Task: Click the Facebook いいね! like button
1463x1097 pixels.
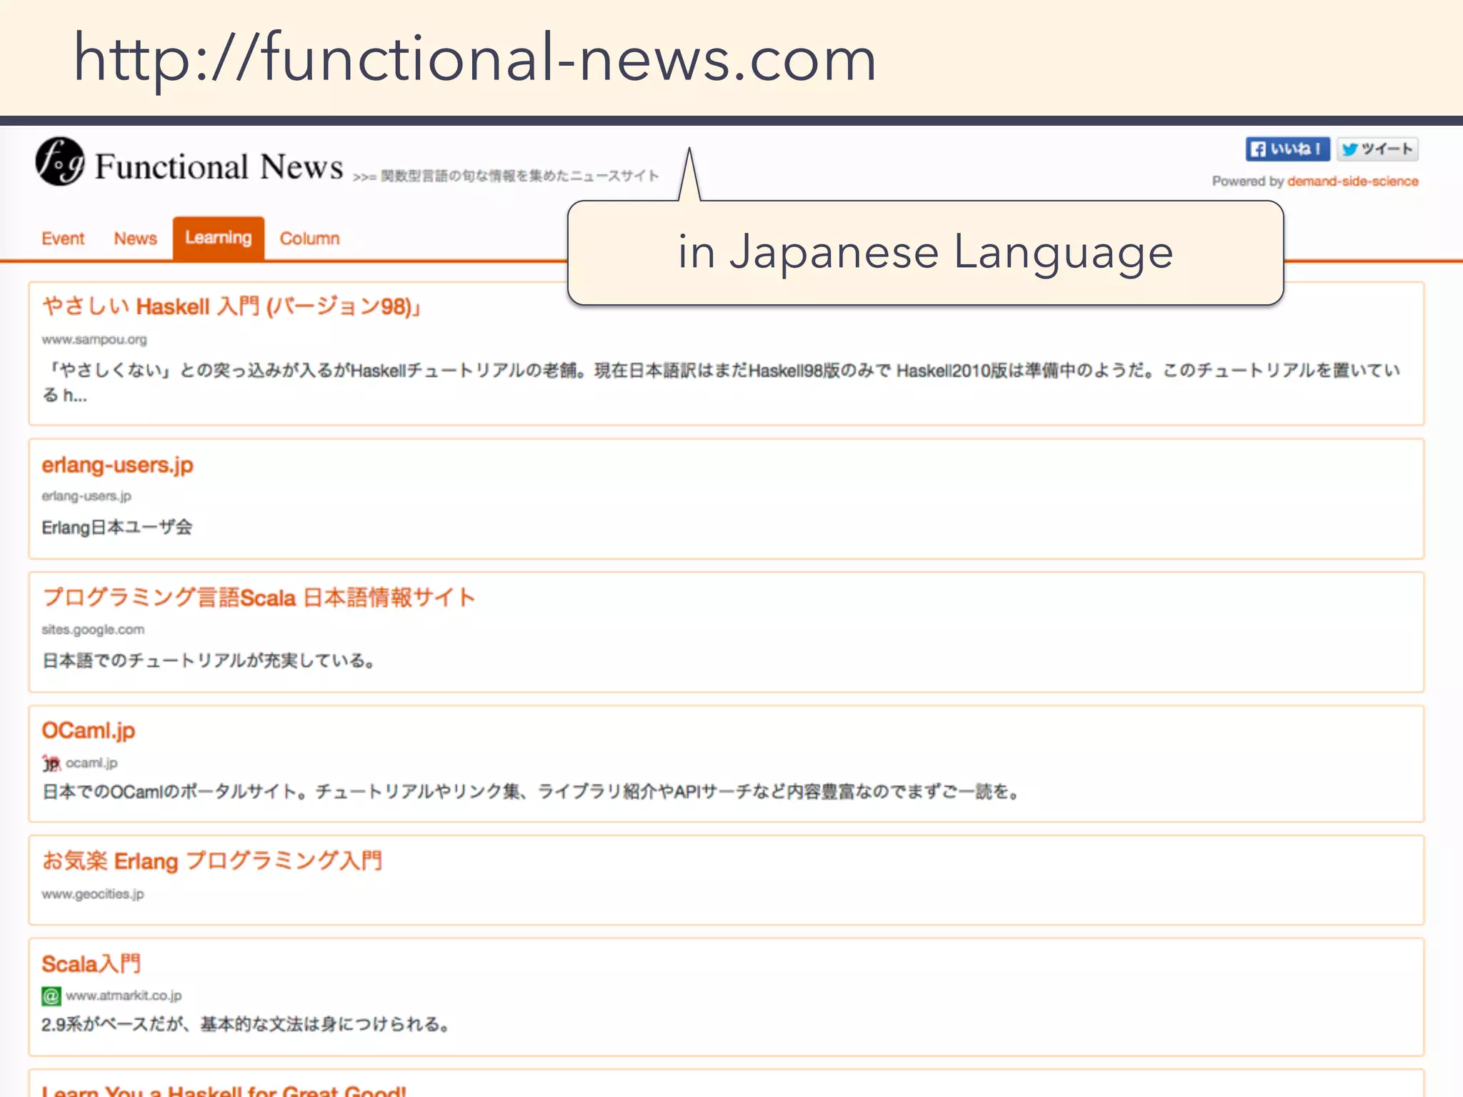Action: coord(1287,149)
